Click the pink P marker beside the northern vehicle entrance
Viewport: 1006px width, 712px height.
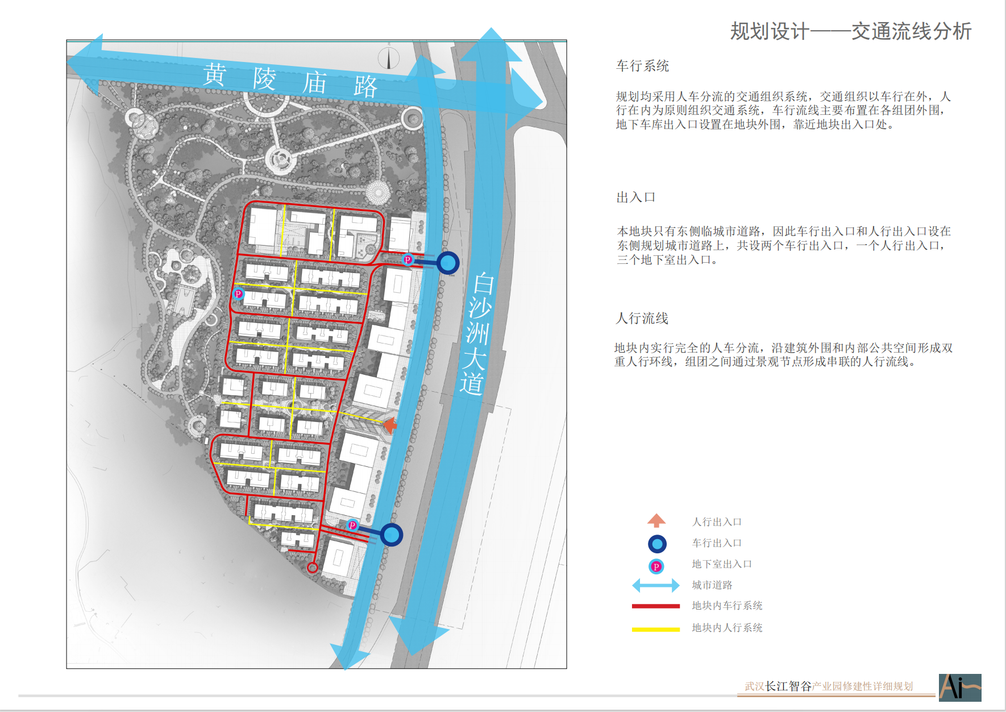click(408, 259)
